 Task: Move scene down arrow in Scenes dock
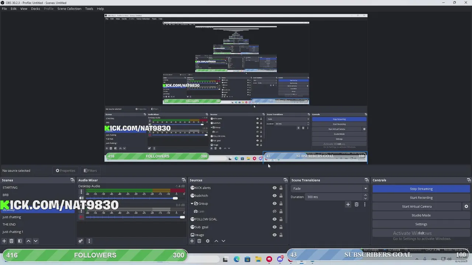click(36, 241)
